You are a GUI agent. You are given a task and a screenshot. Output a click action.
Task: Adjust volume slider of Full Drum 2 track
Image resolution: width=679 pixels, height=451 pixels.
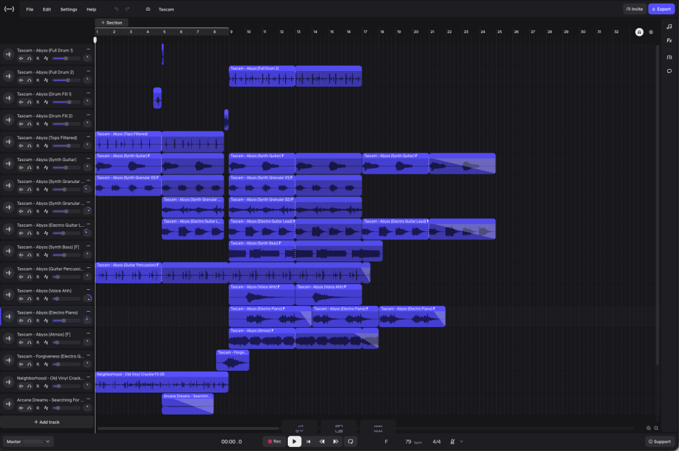(x=66, y=80)
